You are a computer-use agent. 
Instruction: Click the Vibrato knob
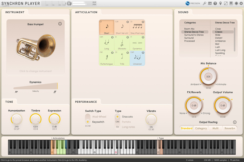[x=151, y=119]
